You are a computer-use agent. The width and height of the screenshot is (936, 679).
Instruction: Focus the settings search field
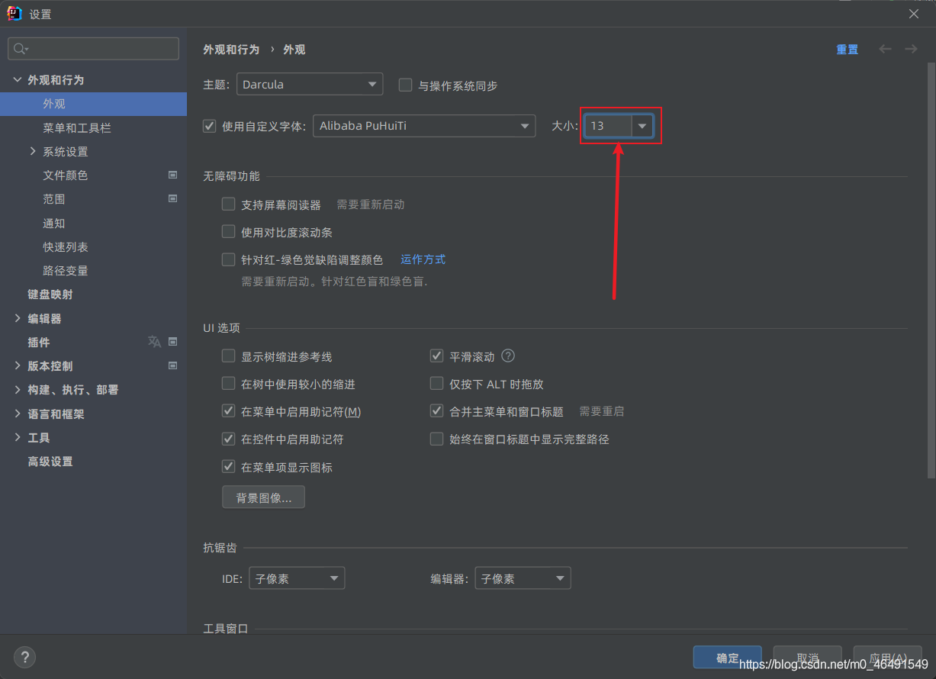[x=93, y=49]
